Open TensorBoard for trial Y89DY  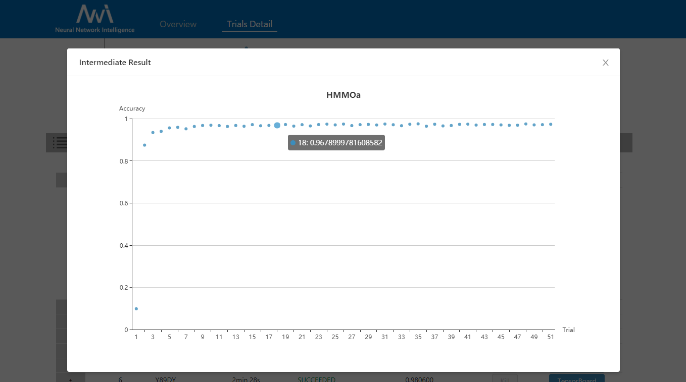[576, 378]
